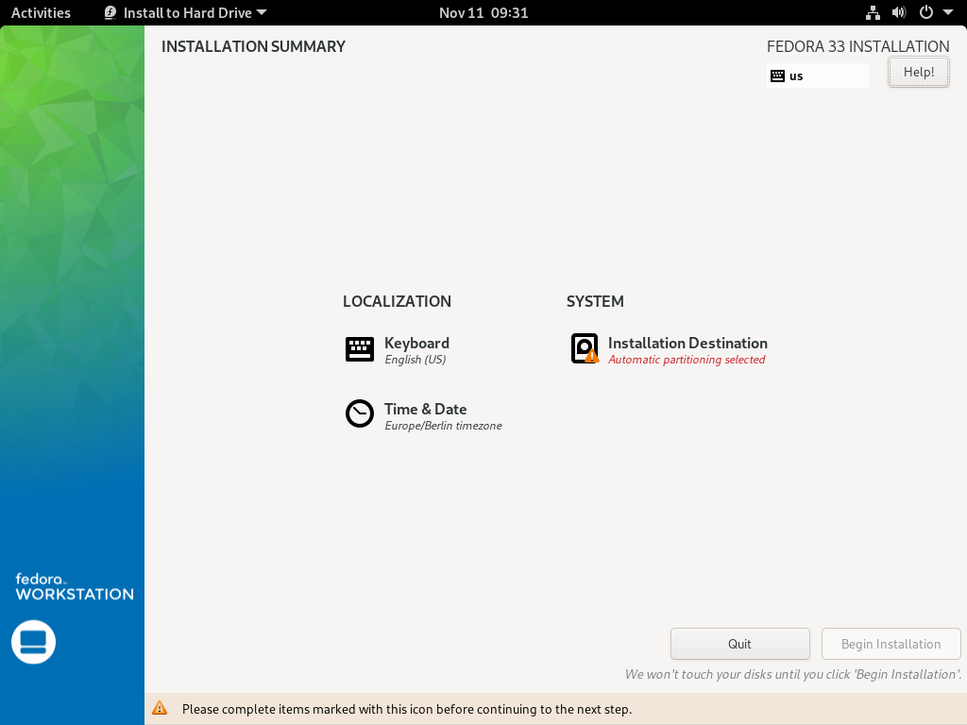Click the Help! button

pyautogui.click(x=919, y=72)
